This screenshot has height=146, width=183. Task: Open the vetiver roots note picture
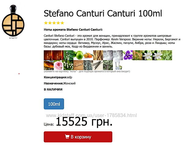[98, 55]
